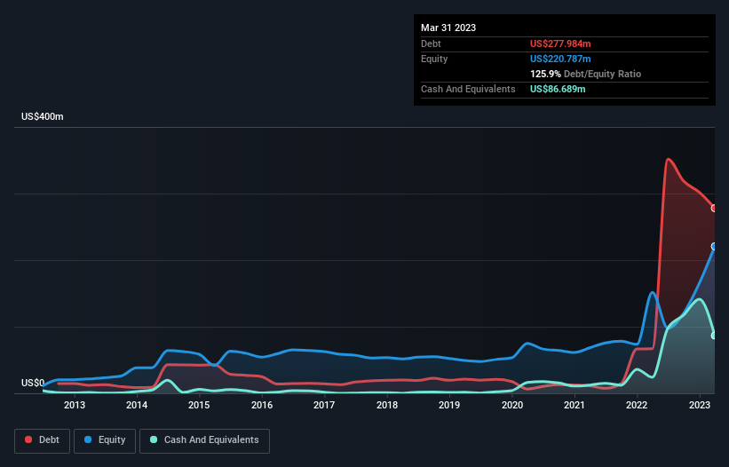The height and width of the screenshot is (467, 729).
Task: Select the 2016 x-axis label
Action: click(262, 405)
